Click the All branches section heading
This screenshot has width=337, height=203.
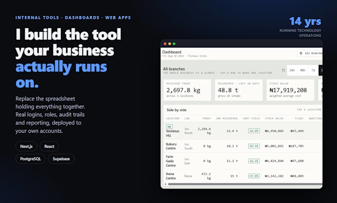(174, 69)
